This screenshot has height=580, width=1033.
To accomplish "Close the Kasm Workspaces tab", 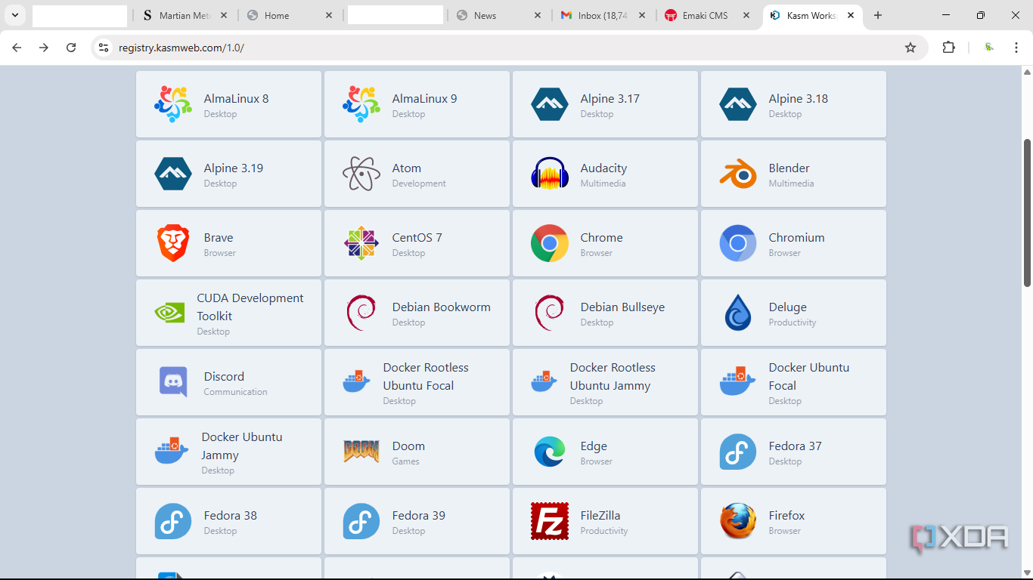I will [x=851, y=15].
